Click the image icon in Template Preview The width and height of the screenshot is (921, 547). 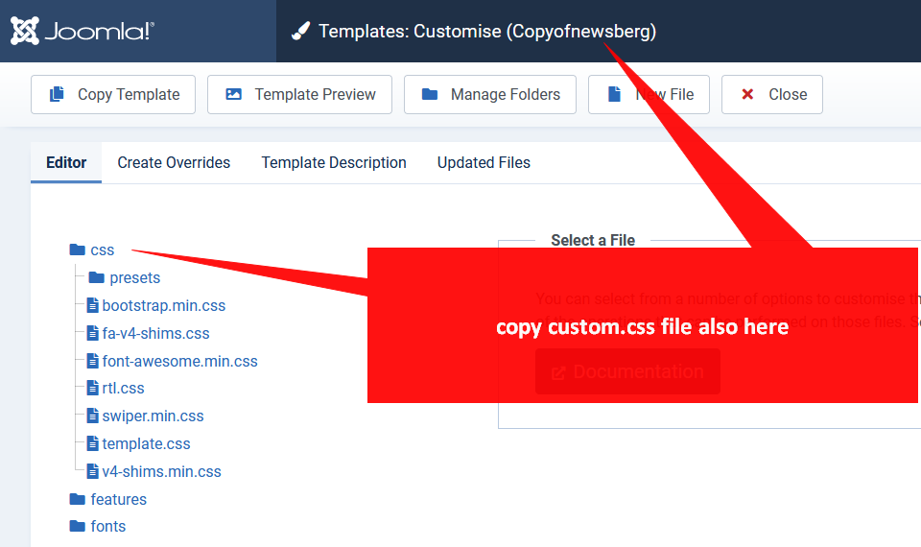234,94
